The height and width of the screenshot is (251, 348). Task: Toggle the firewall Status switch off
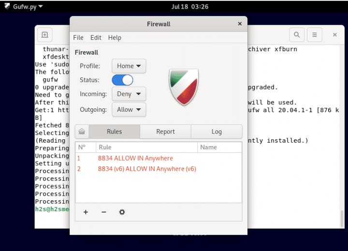click(x=122, y=80)
